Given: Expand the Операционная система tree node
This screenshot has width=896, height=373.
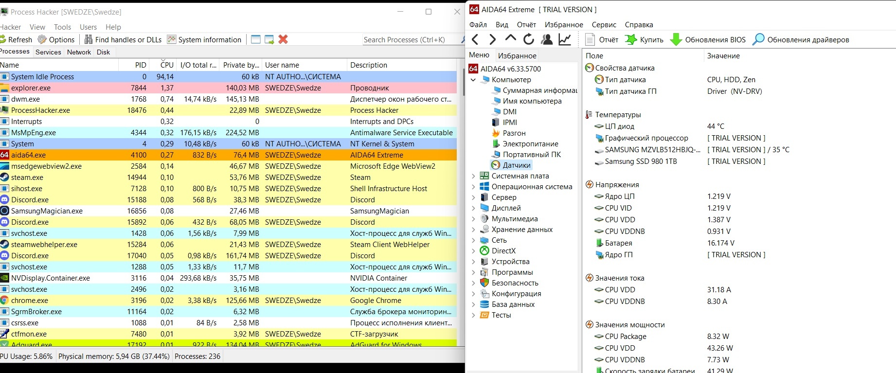Looking at the screenshot, I should [473, 187].
